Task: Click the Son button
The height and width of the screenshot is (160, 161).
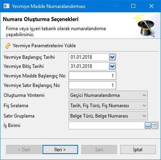Action: point(99,150)
